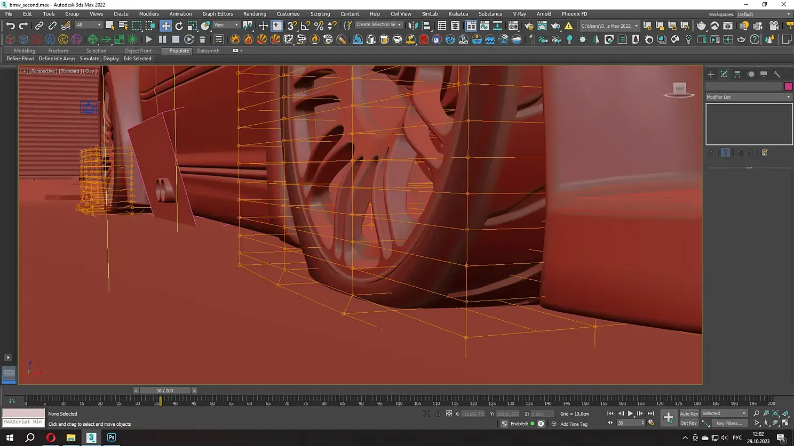Open the Rendering menu
This screenshot has height=446, width=794.
(255, 14)
